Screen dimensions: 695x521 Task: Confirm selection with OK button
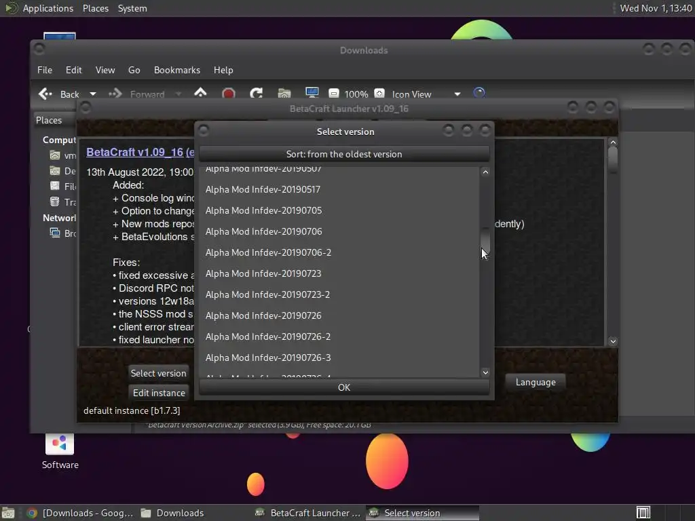tap(344, 387)
